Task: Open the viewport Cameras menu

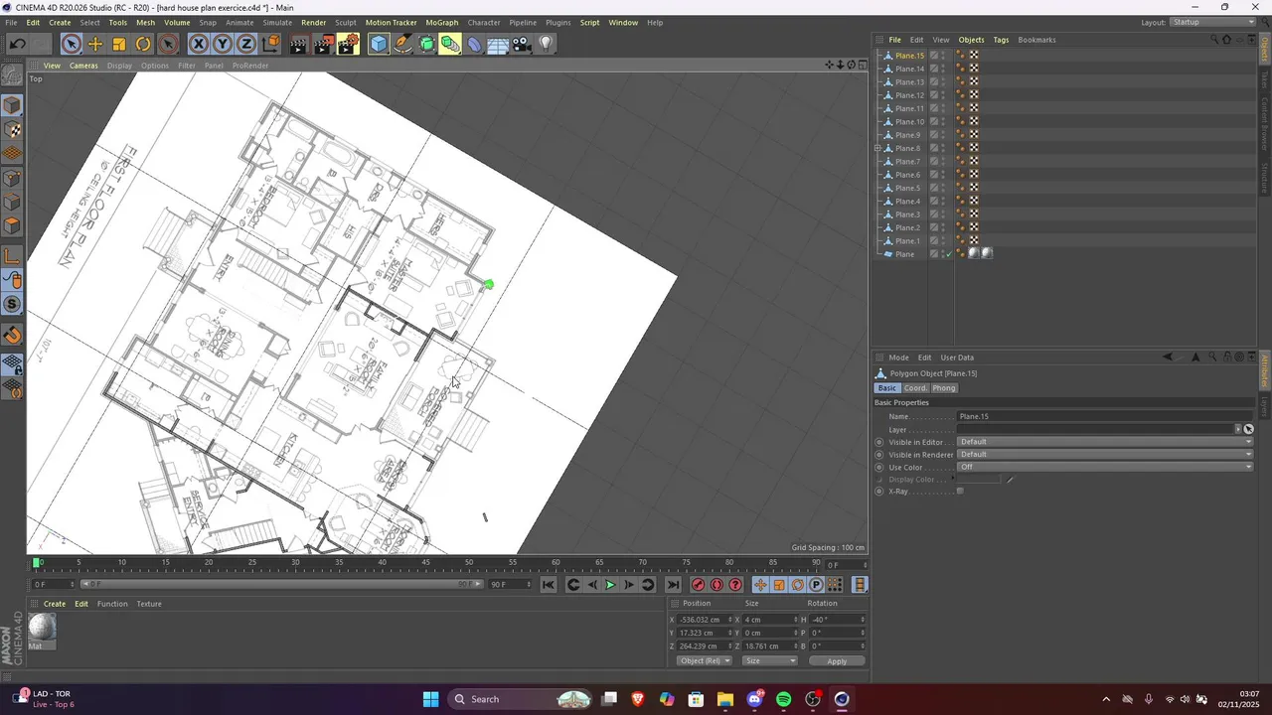Action: point(83,66)
